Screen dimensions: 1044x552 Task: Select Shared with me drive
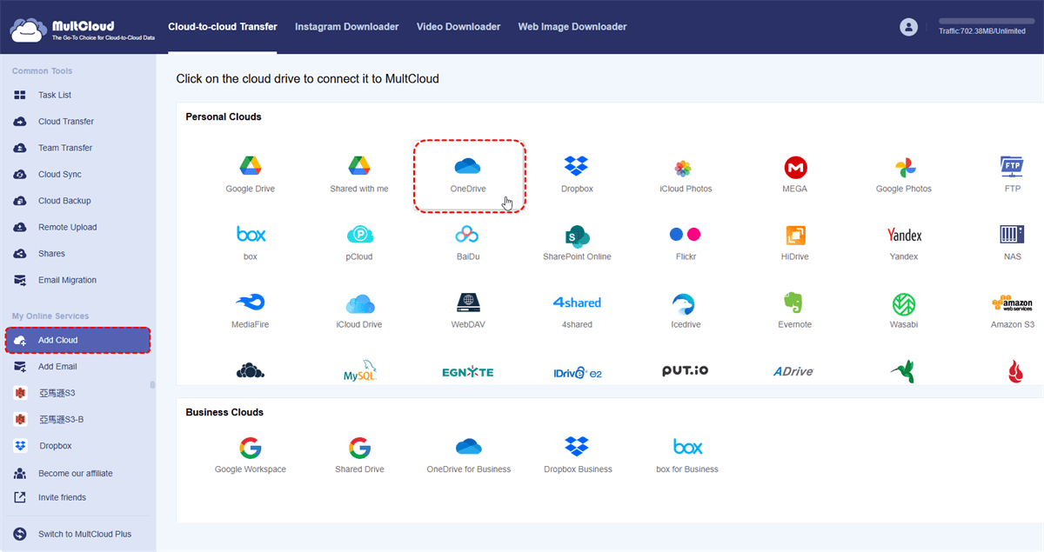[359, 174]
